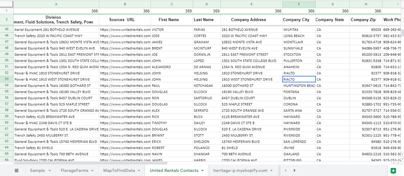Image resolution: width=404 pixels, height=176 pixels.
Task: Select row 45 header
Action: click(x=7, y=30)
